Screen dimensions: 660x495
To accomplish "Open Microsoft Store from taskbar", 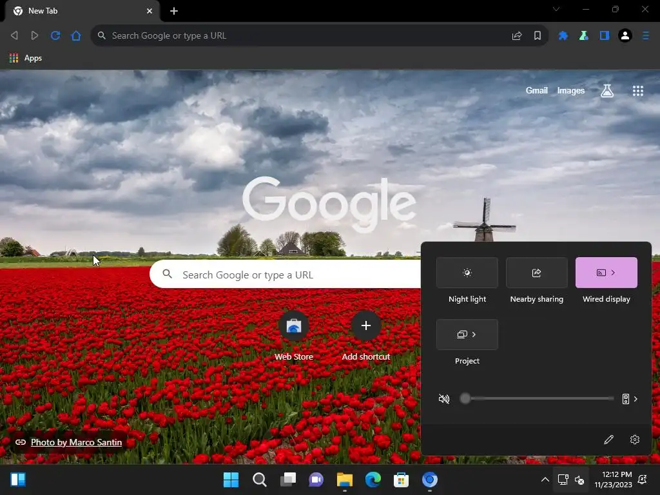I will pos(401,480).
